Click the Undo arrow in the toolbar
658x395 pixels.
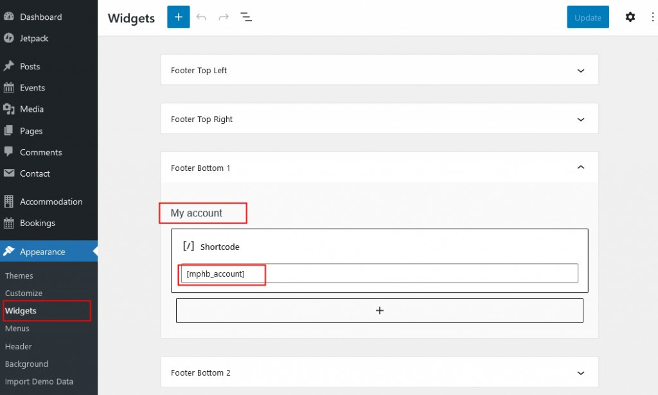tap(201, 17)
